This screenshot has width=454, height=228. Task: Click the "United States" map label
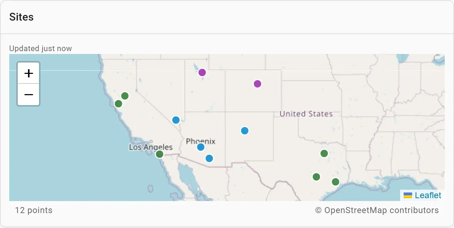(306, 114)
